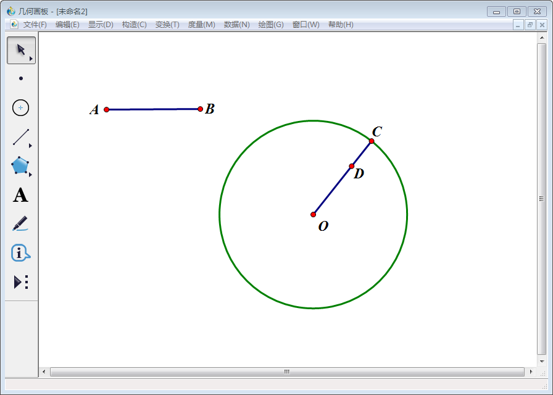Click the document icon in menu bar
This screenshot has height=395, width=553.
click(14, 25)
